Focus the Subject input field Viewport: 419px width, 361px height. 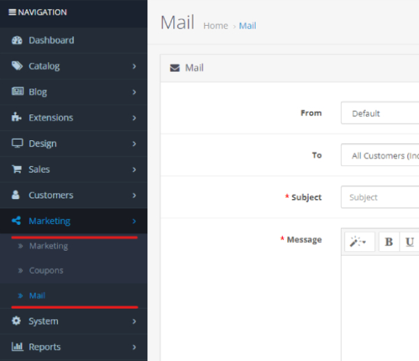[x=380, y=197]
